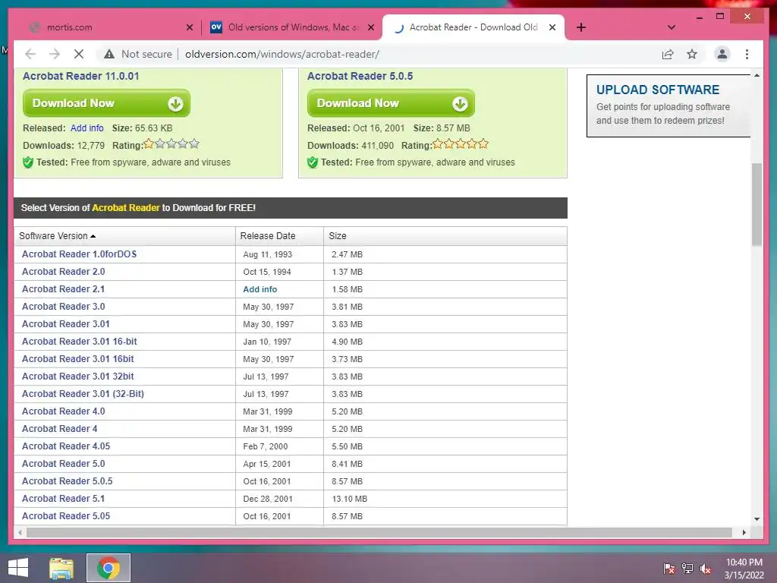Open Acrobat Reader 4.0 link

(x=64, y=411)
